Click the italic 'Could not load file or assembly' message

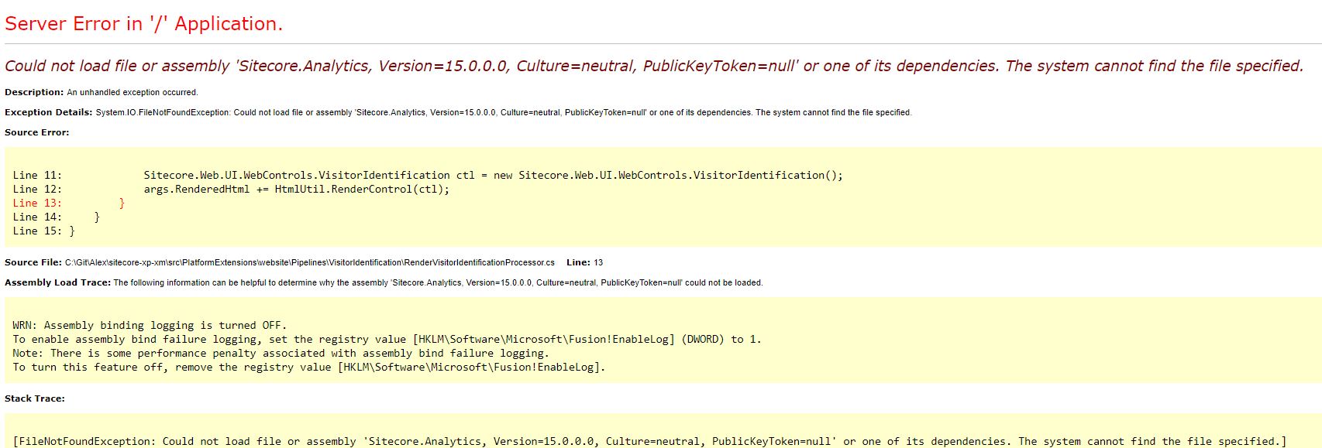[x=653, y=66]
